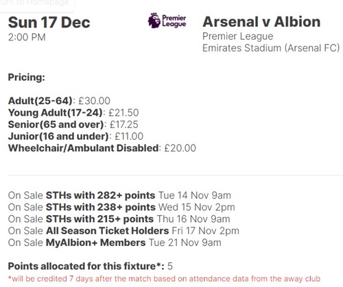Click the Pricing heading
The width and height of the screenshot is (343, 287).
[27, 77]
